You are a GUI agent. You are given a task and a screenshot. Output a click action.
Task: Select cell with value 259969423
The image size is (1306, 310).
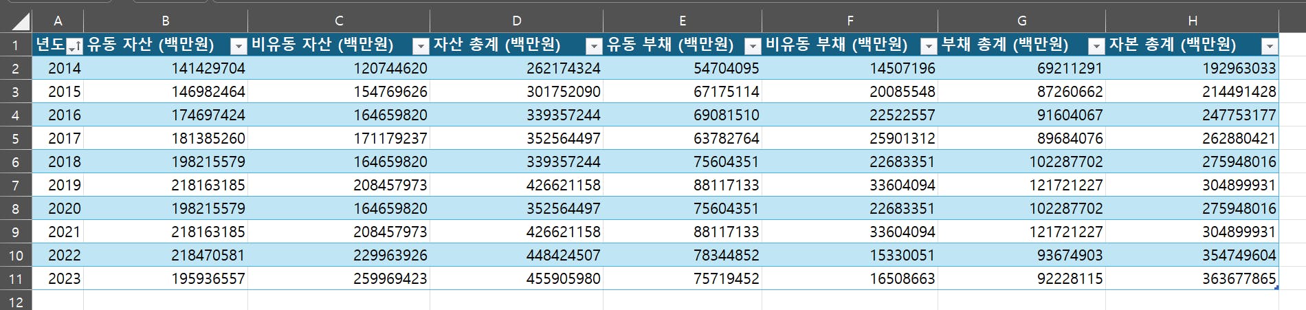[339, 278]
